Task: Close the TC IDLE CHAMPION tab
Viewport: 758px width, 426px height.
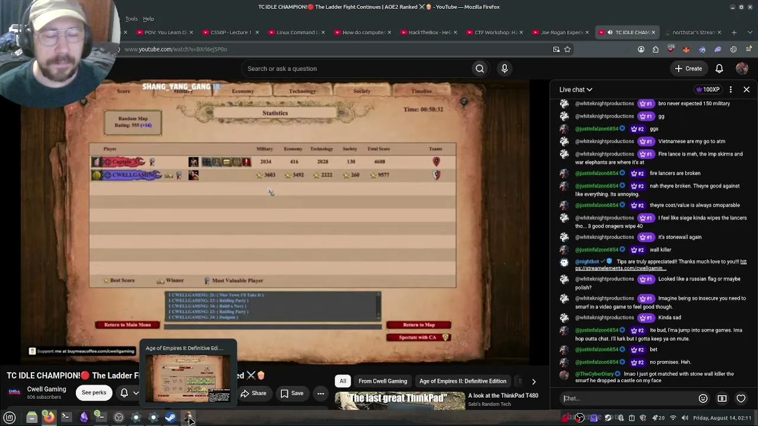Action: click(x=653, y=33)
